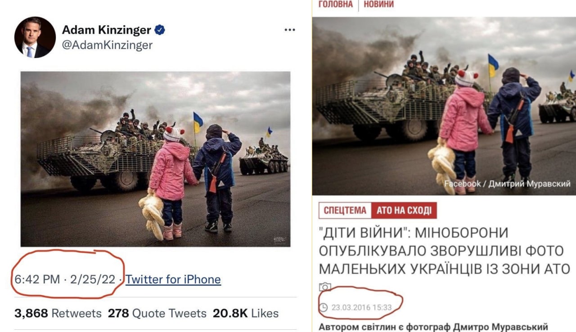Open the three-dot tweet options menu
Image resolution: width=576 pixels, height=332 pixels.
290,30
